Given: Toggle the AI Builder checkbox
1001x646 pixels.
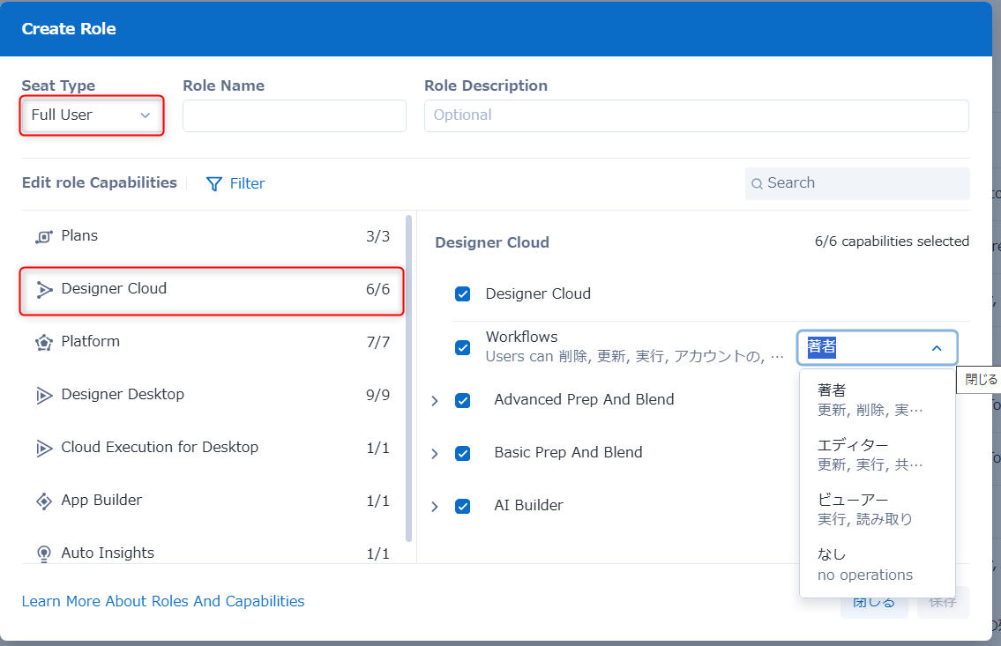Looking at the screenshot, I should 463,507.
